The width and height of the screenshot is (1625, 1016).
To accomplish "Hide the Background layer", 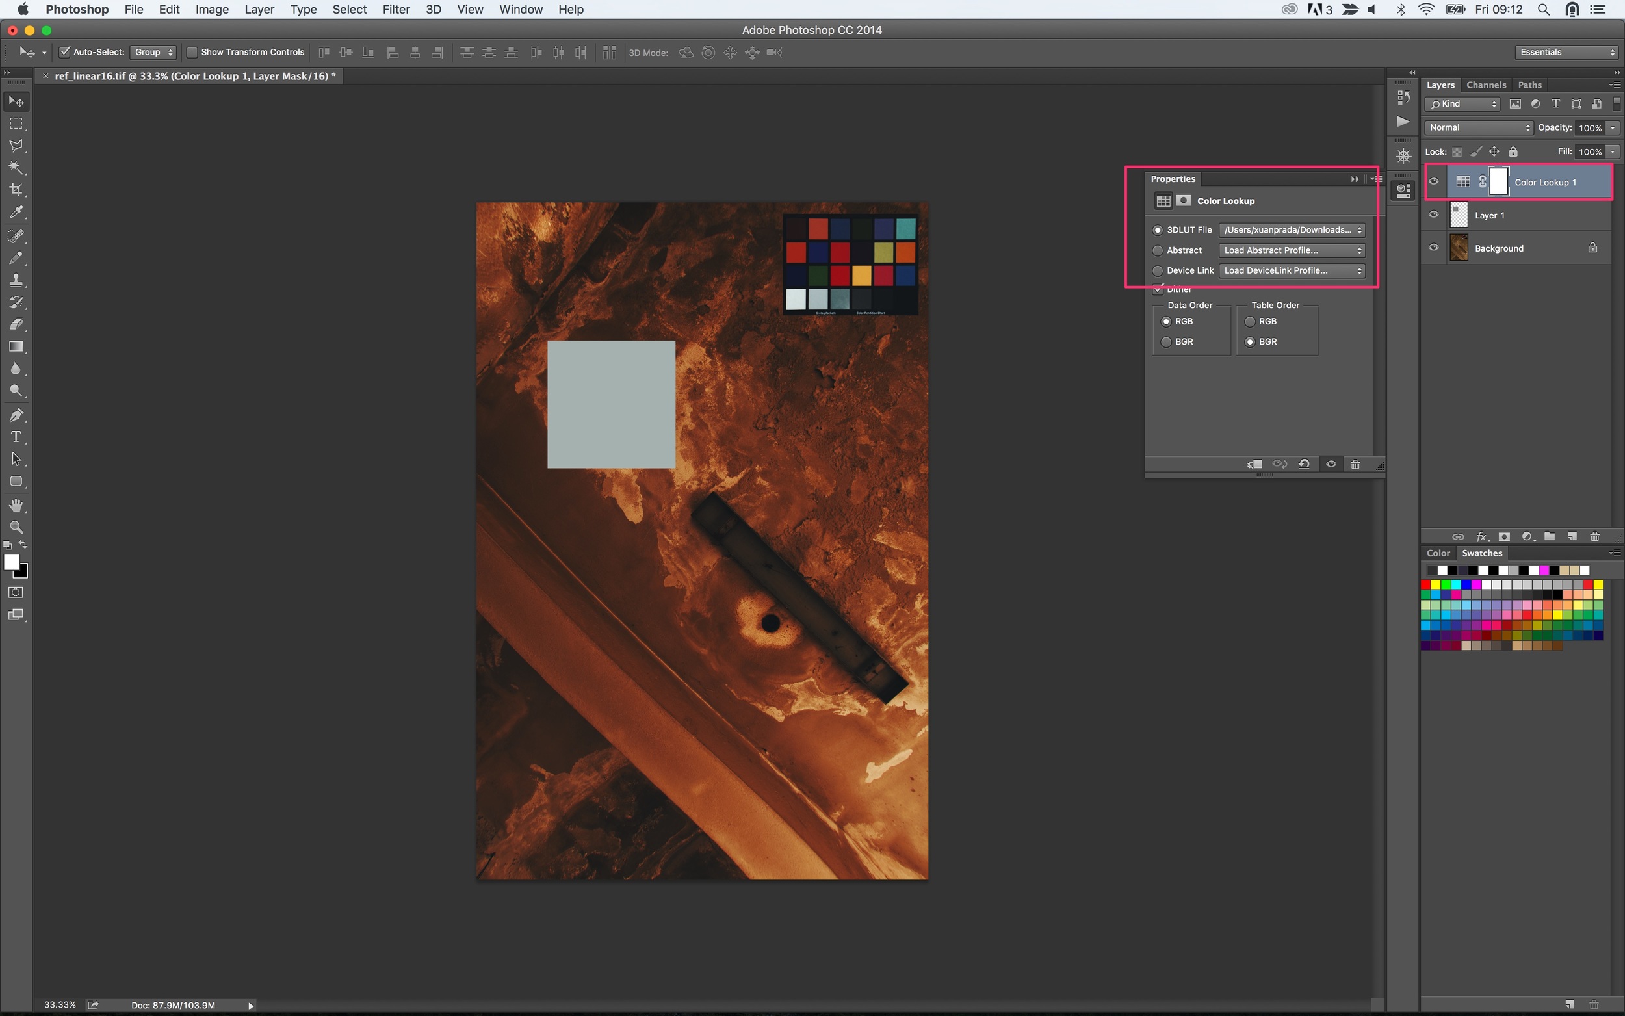I will [x=1433, y=247].
